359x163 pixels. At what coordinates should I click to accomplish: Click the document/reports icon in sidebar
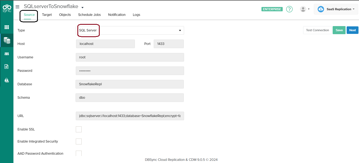click(x=7, y=66)
